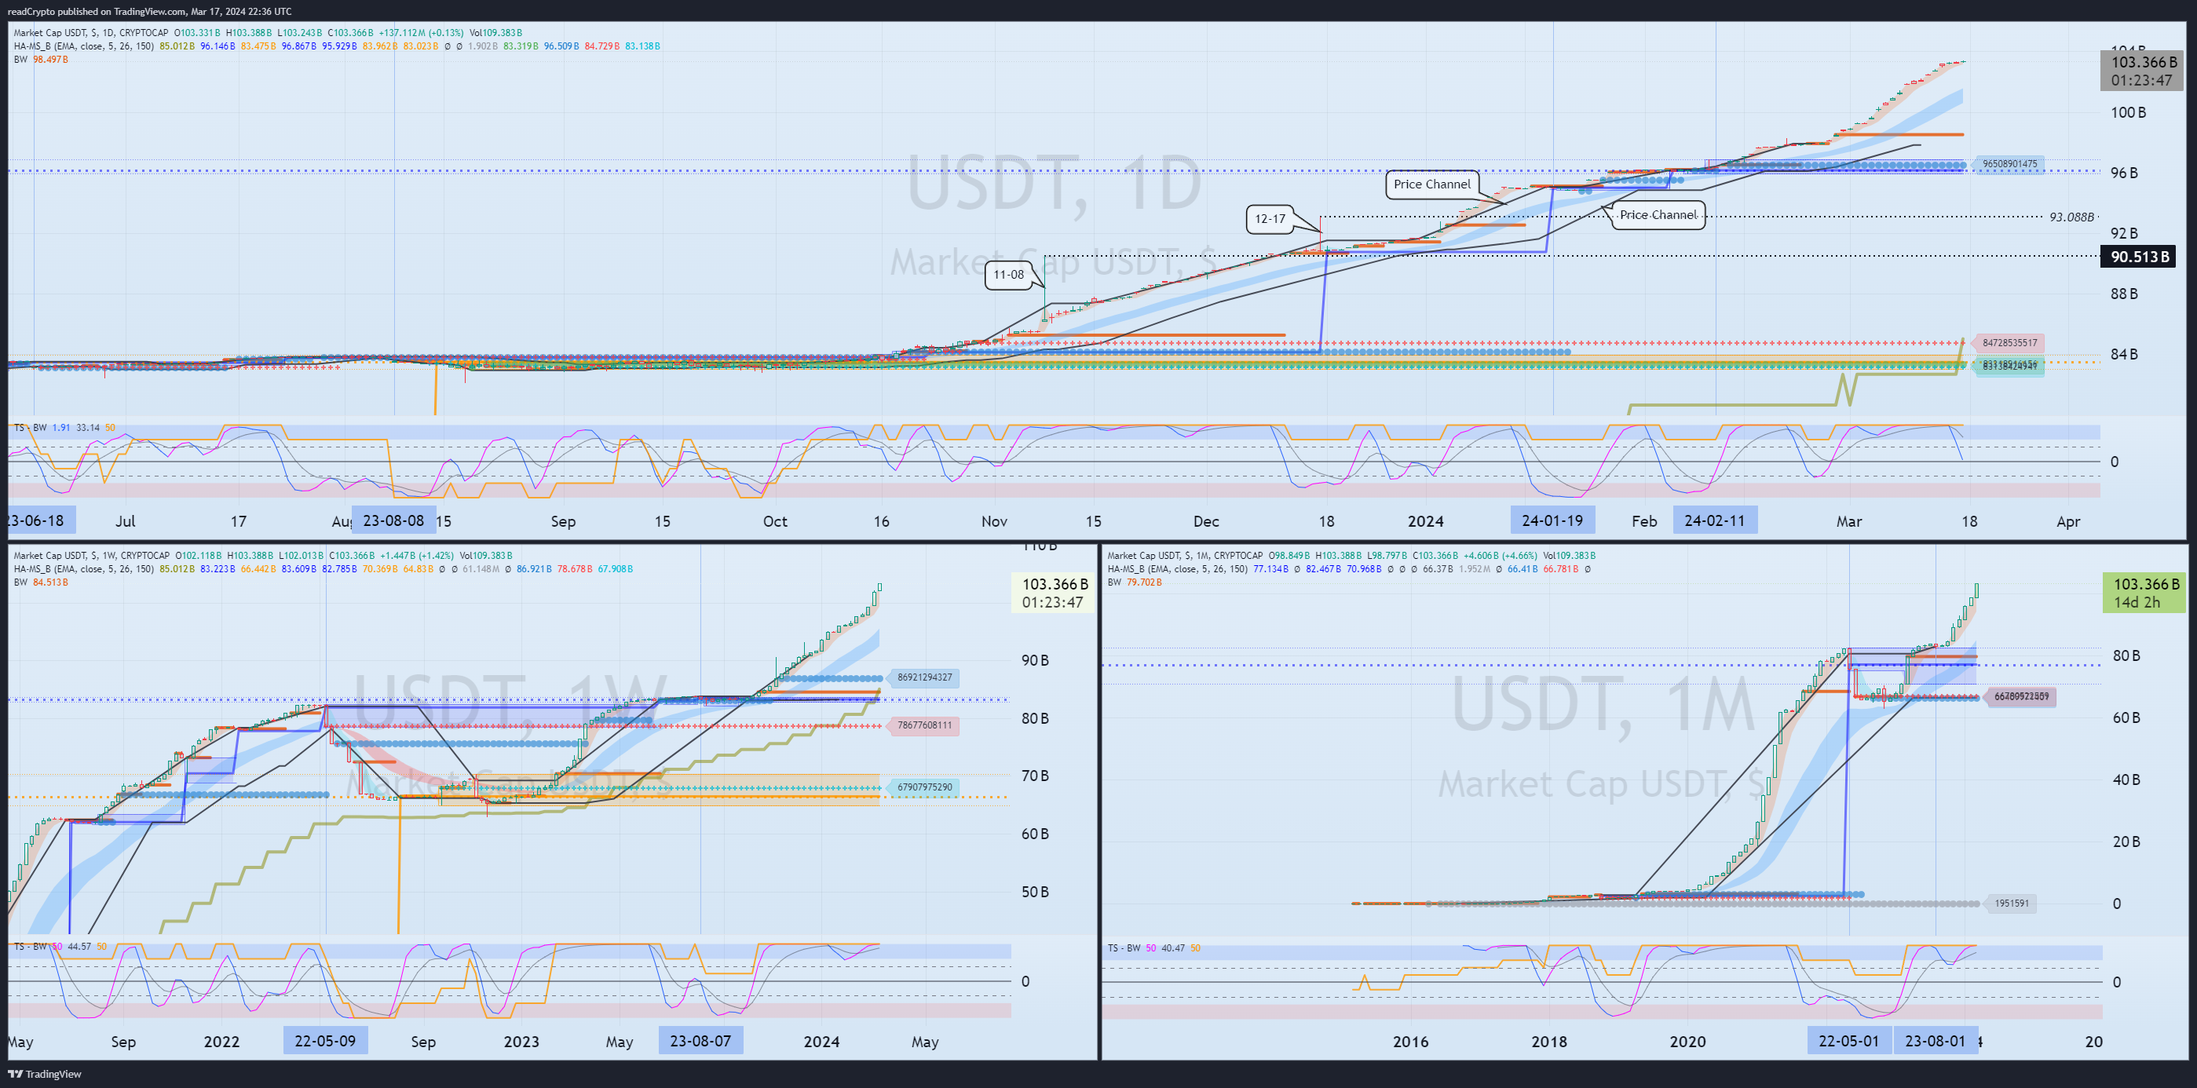Screen dimensions: 2197x1088
Task: Click the 88 B price axis label
Action: tap(2124, 294)
